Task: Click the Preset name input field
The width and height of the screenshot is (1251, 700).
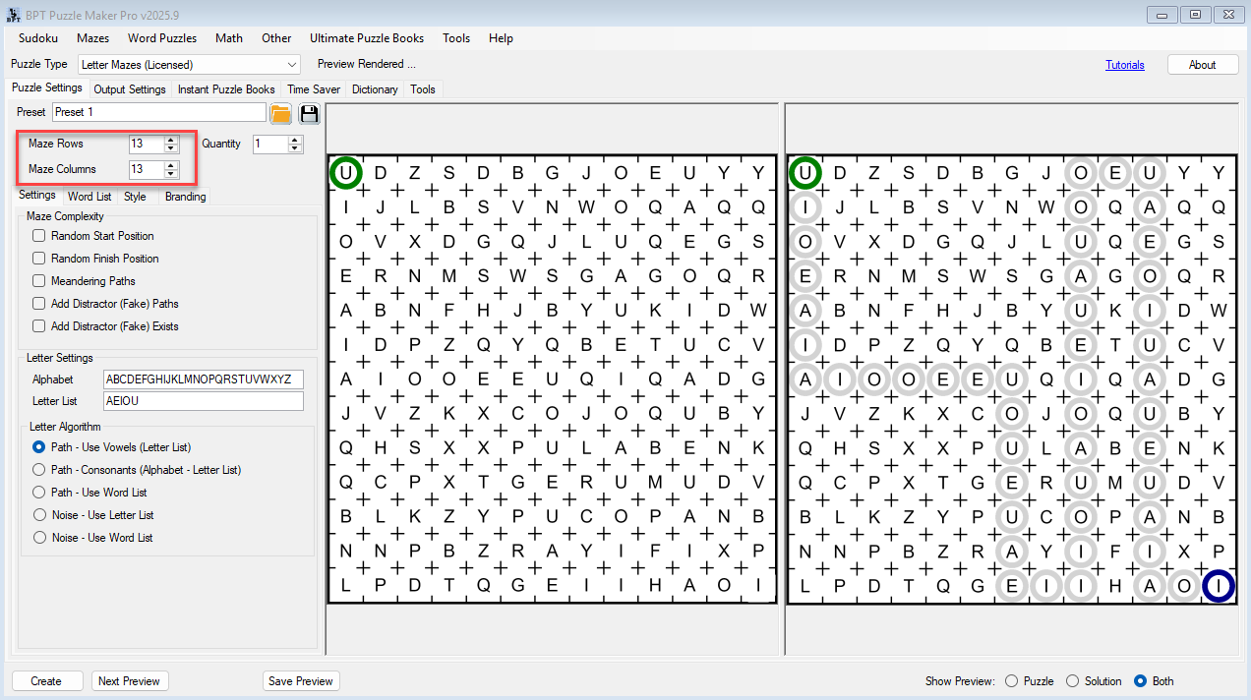Action: click(x=159, y=112)
